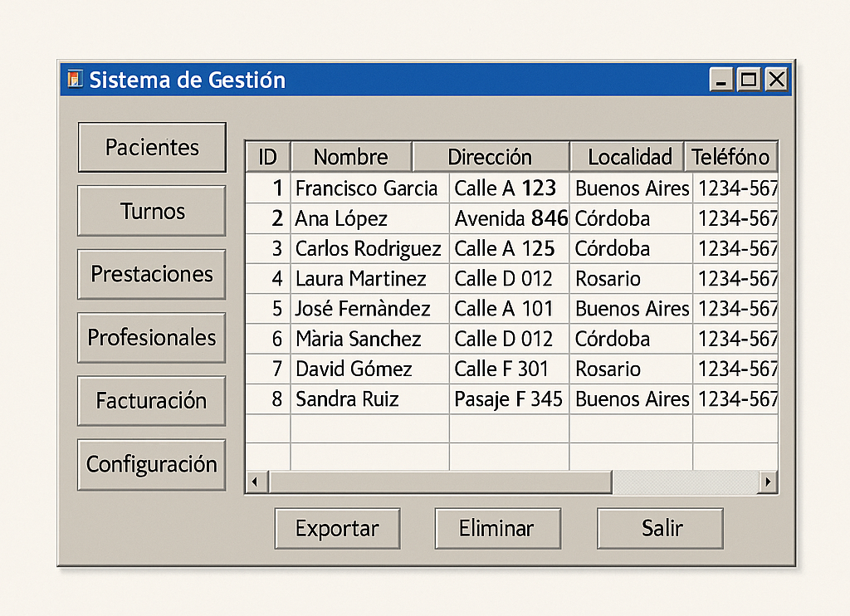850x616 pixels.
Task: Click Calle D 012 in Mària Sanchez row
Action: coord(509,339)
